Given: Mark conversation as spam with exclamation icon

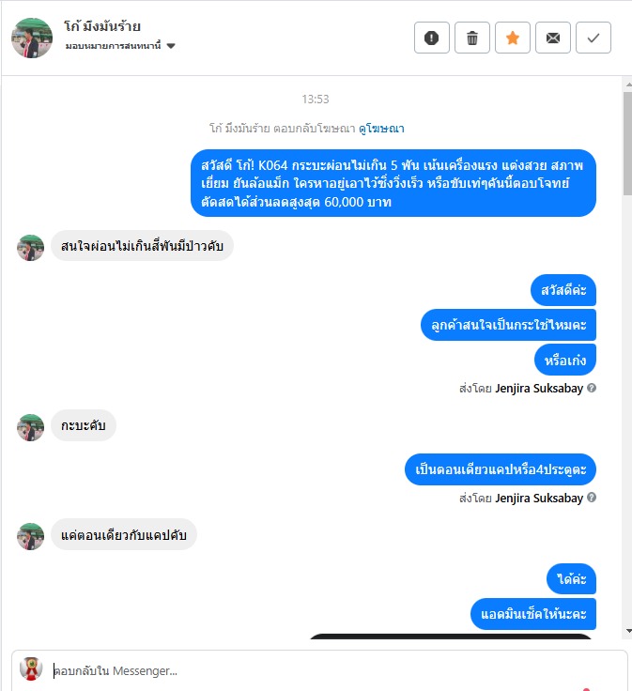Looking at the screenshot, I should 431,38.
